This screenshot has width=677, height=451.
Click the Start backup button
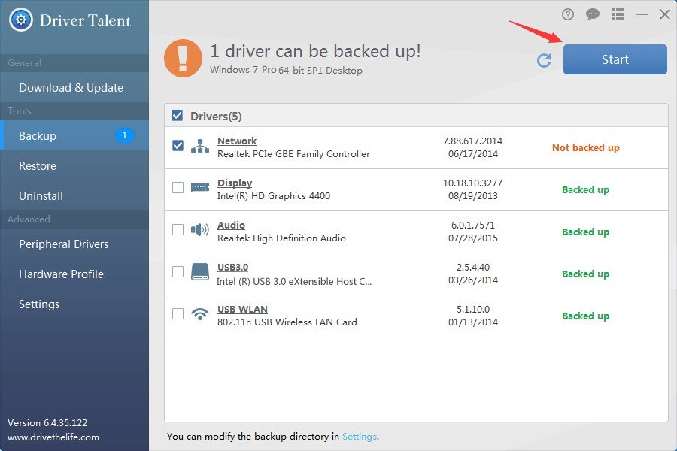click(615, 59)
